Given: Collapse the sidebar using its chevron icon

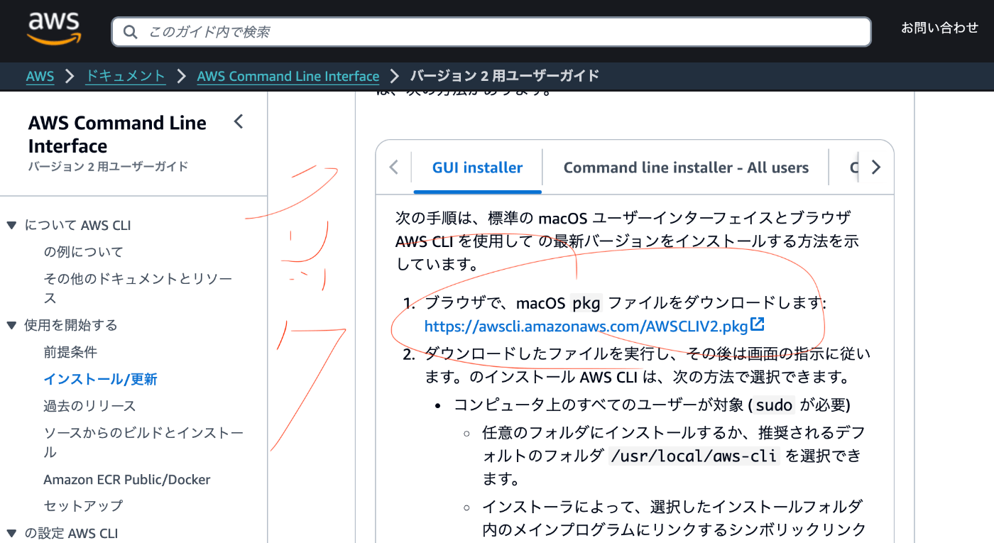Looking at the screenshot, I should click(x=239, y=121).
